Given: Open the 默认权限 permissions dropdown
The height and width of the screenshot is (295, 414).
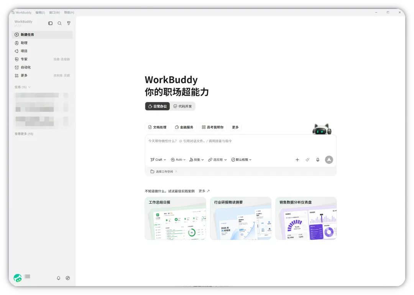Looking at the screenshot, I should click(x=242, y=160).
